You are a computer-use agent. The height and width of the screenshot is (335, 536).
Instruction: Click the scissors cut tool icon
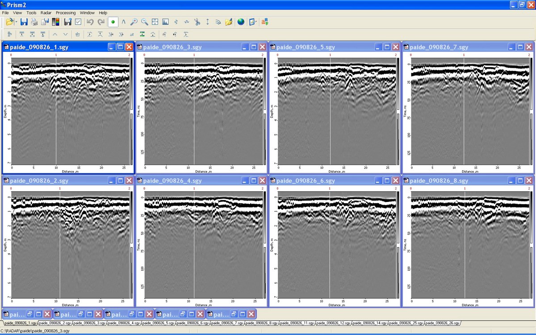[x=197, y=22]
